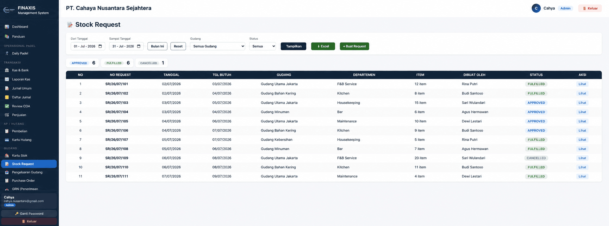Export the list with Excel button
This screenshot has width=609, height=226.
[323, 46]
